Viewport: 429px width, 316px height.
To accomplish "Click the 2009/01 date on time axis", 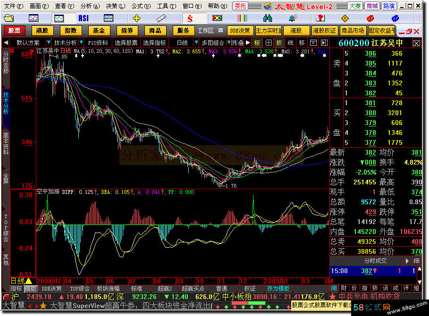I will point(276,281).
